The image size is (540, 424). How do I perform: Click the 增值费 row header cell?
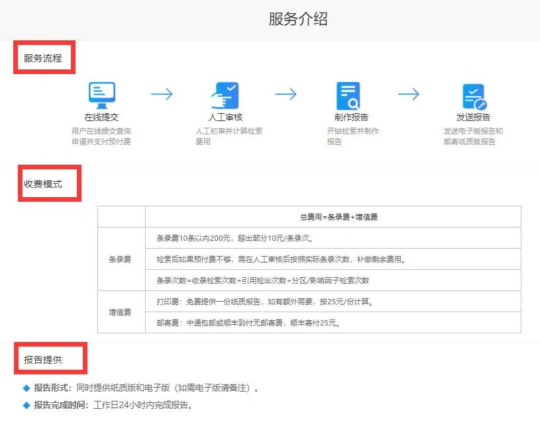[x=121, y=312]
